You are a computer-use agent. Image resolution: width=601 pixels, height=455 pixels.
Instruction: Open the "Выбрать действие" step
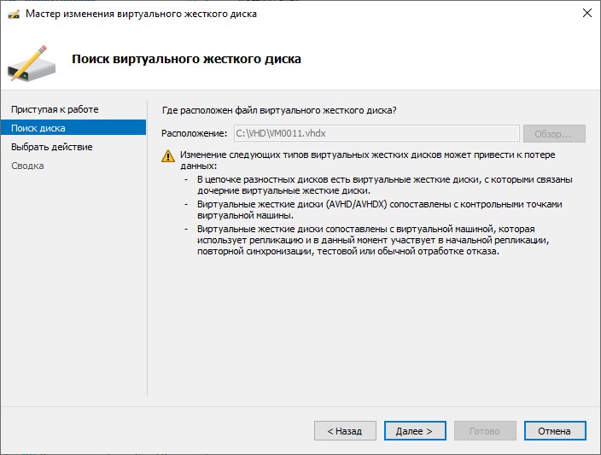pyautogui.click(x=52, y=147)
